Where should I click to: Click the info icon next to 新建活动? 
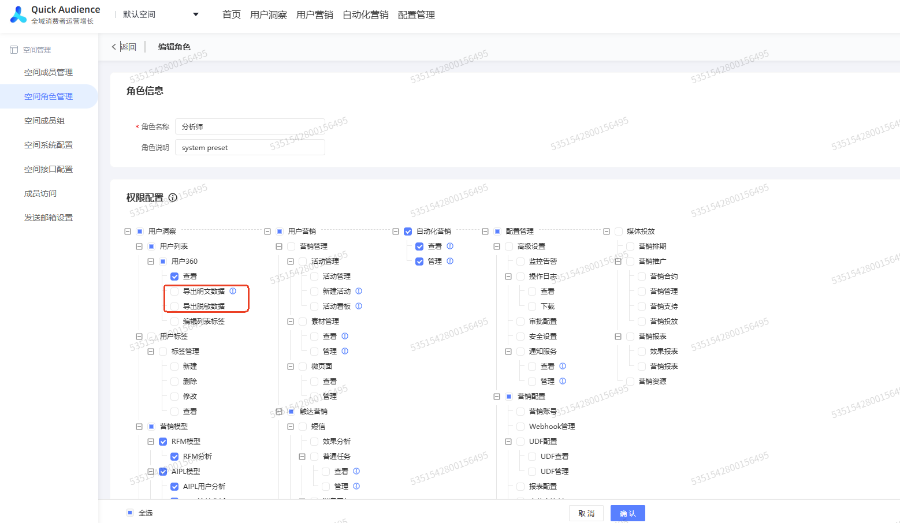tap(359, 291)
